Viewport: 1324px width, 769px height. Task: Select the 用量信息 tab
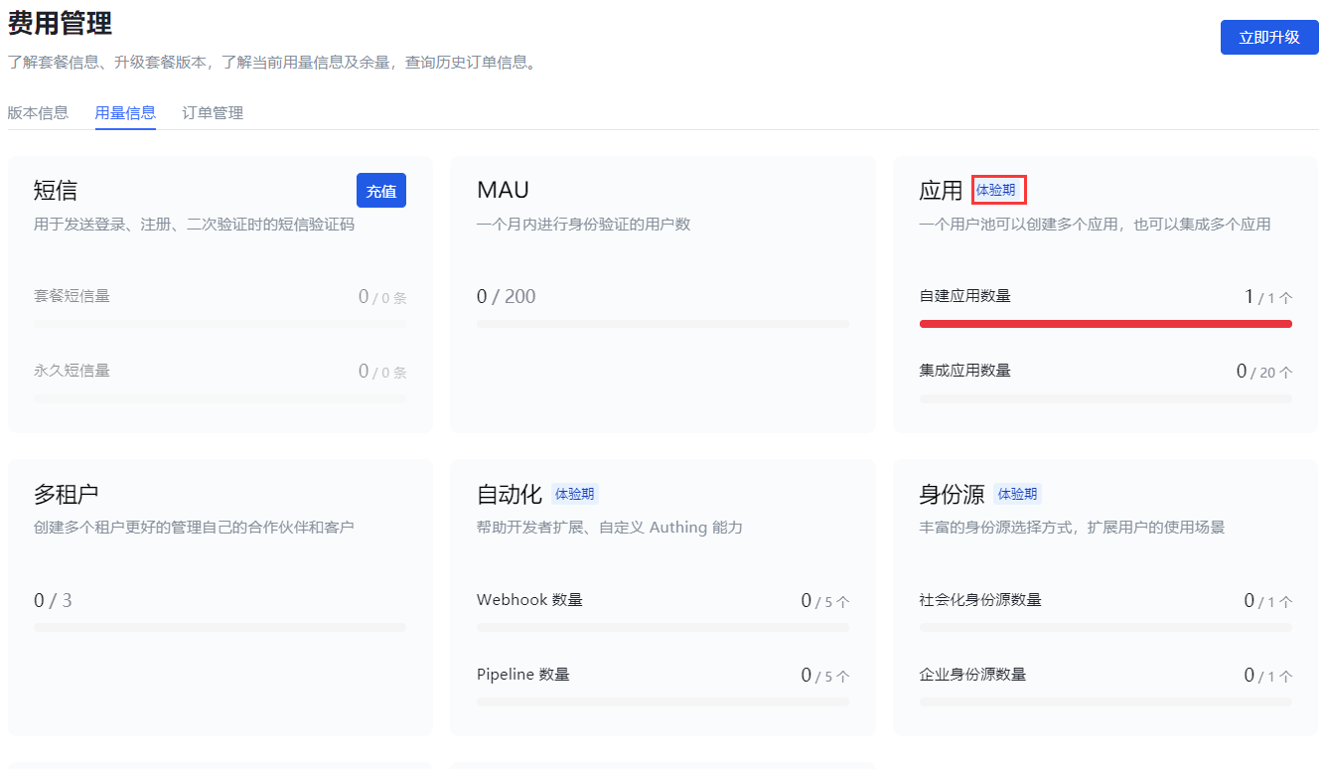pyautogui.click(x=125, y=112)
